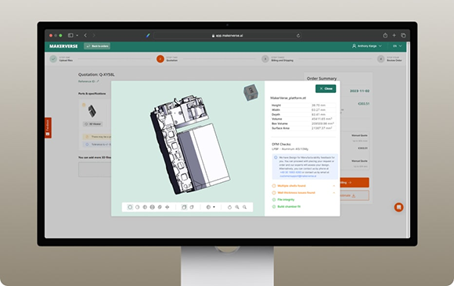Open the orange chat bubble button

(398, 207)
